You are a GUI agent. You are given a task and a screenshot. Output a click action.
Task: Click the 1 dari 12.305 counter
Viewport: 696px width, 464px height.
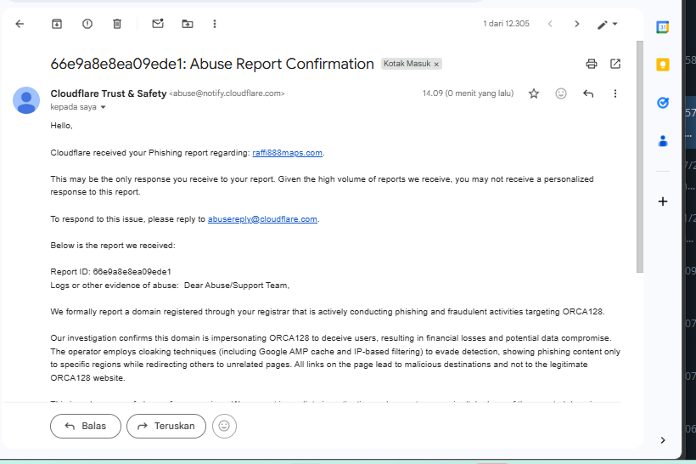pyautogui.click(x=506, y=24)
